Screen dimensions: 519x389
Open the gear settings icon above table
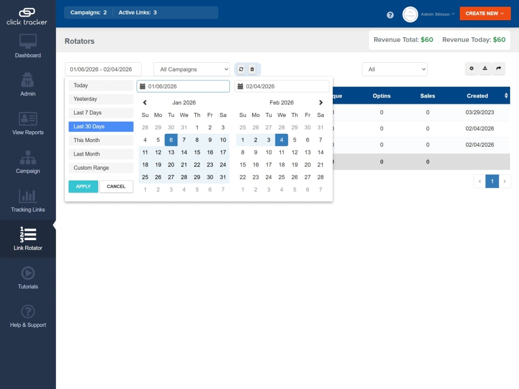472,68
